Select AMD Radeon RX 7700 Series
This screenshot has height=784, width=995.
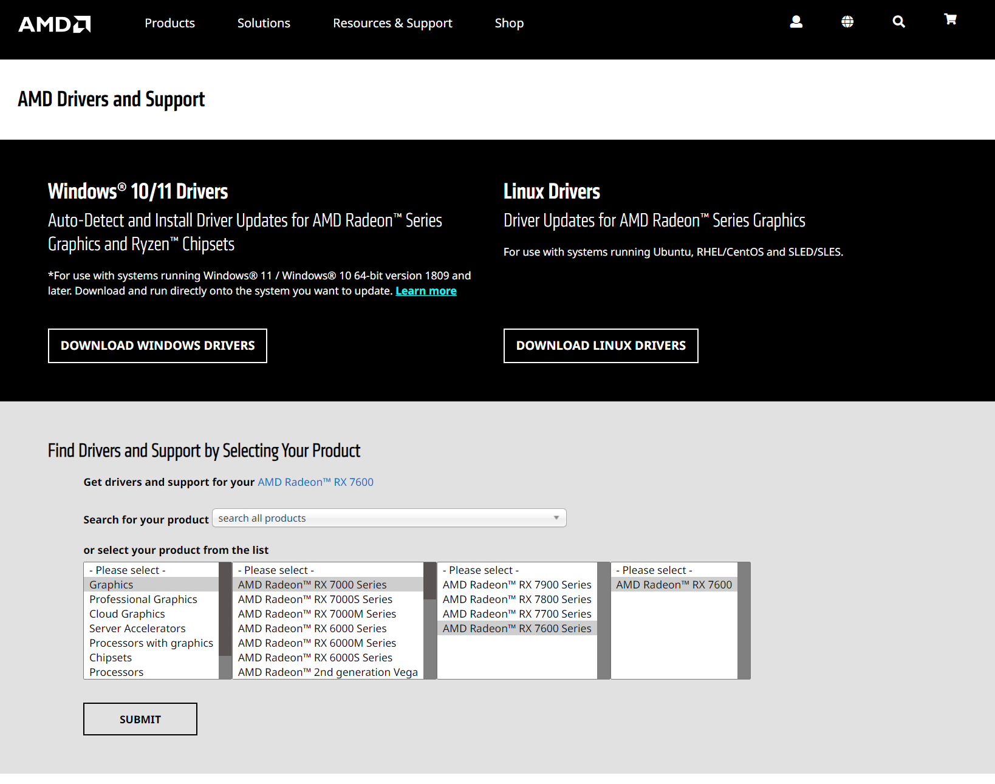click(517, 614)
